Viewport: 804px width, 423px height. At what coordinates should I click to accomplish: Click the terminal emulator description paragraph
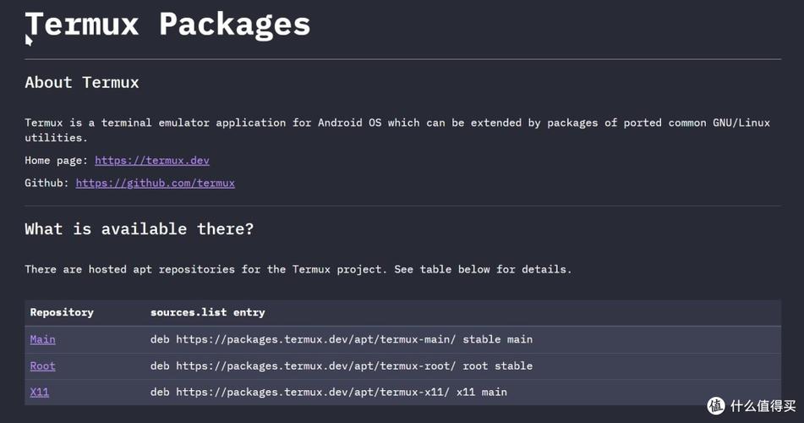(x=397, y=130)
